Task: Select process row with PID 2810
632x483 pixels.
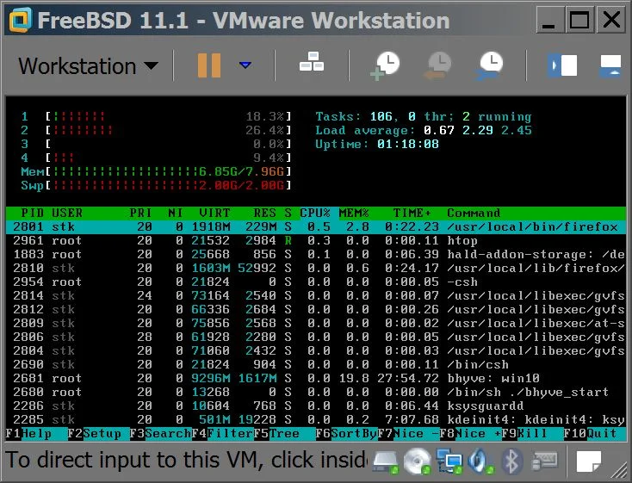Action: click(x=316, y=268)
